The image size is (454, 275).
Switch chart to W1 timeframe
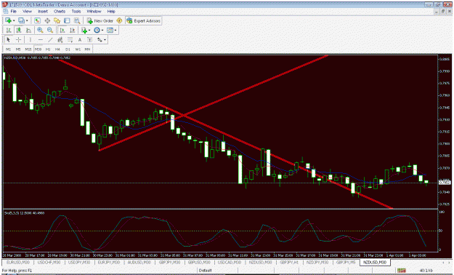click(78, 49)
